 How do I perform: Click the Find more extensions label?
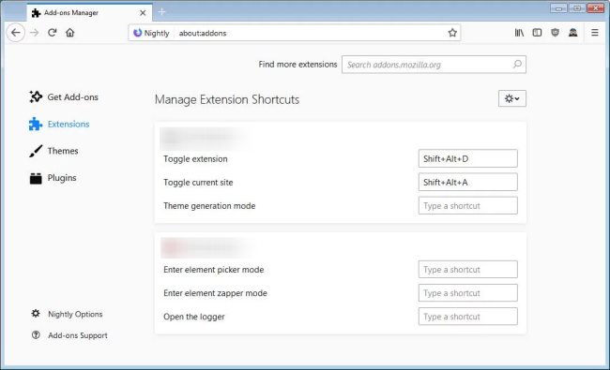pyautogui.click(x=297, y=65)
